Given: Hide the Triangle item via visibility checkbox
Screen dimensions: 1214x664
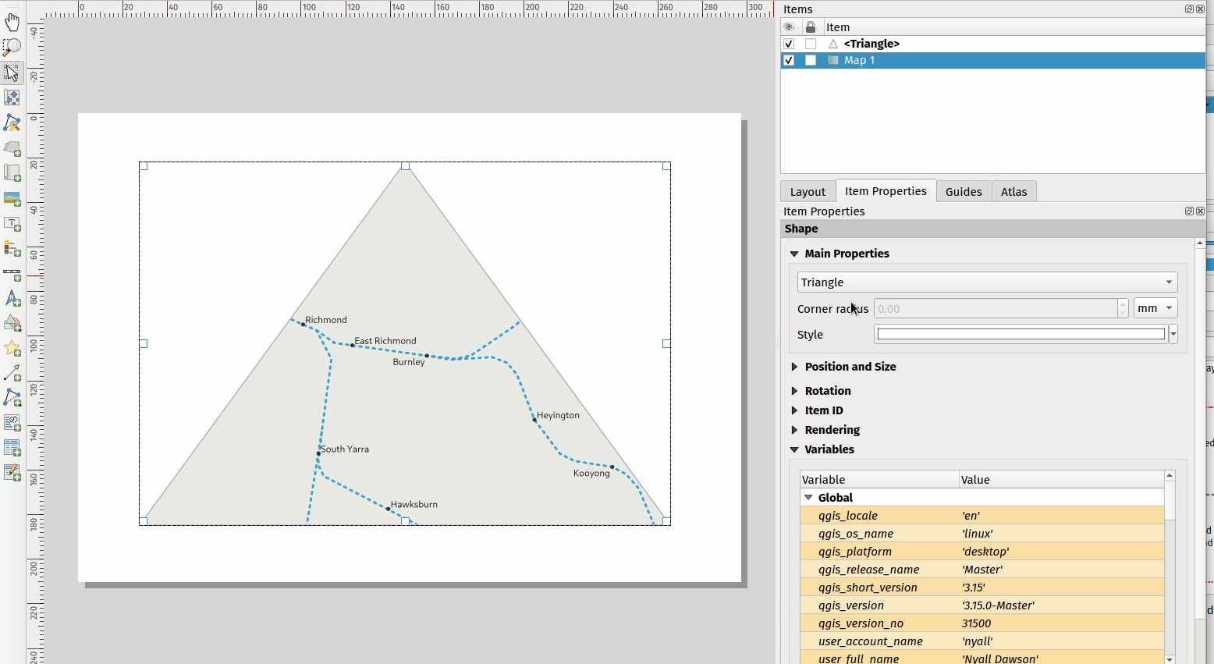Looking at the screenshot, I should [x=789, y=44].
